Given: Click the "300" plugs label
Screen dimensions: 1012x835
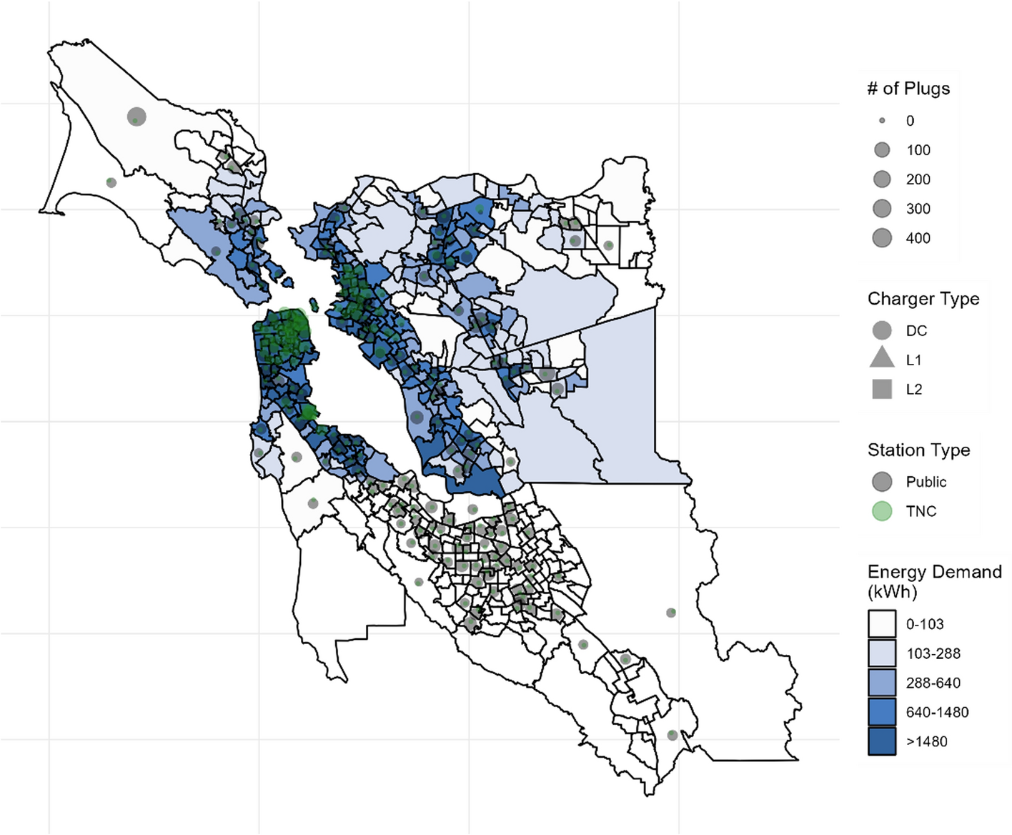Looking at the screenshot, I should [918, 209].
